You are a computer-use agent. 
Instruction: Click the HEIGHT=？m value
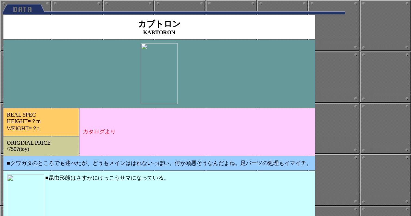24,121
